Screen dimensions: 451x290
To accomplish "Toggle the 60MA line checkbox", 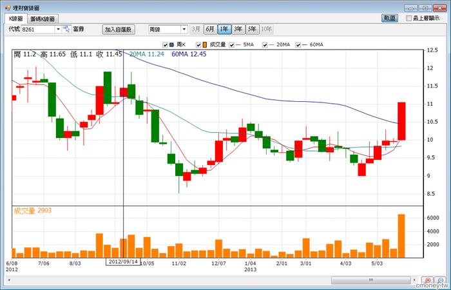I will click(296, 44).
